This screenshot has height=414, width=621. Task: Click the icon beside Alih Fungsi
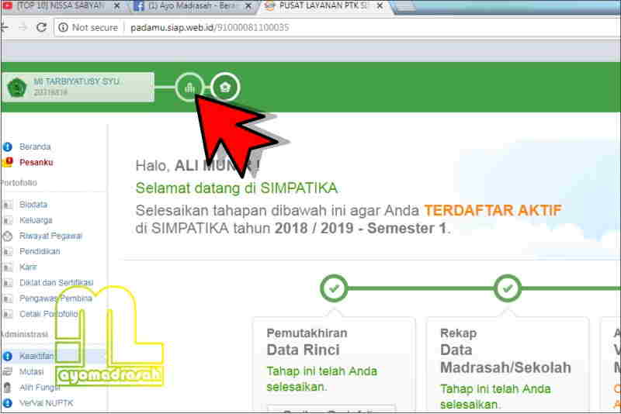point(7,387)
